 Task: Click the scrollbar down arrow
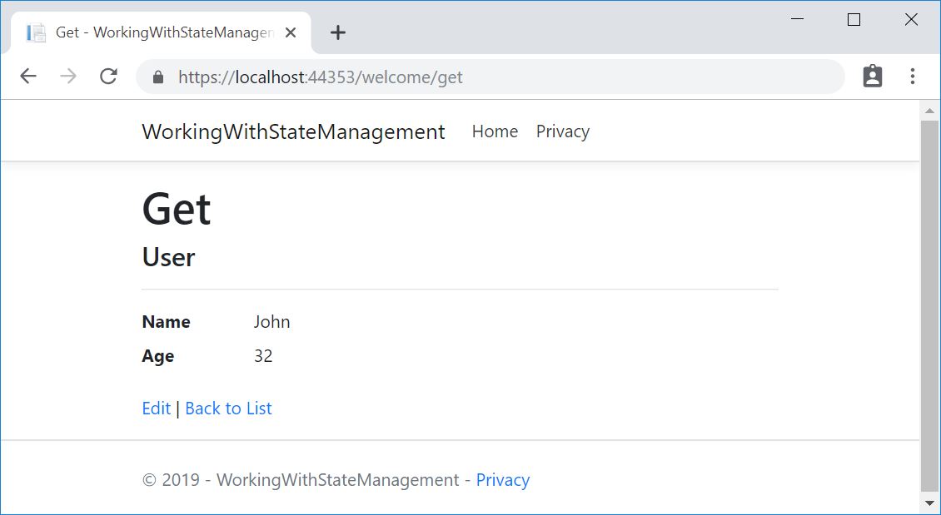coord(929,503)
